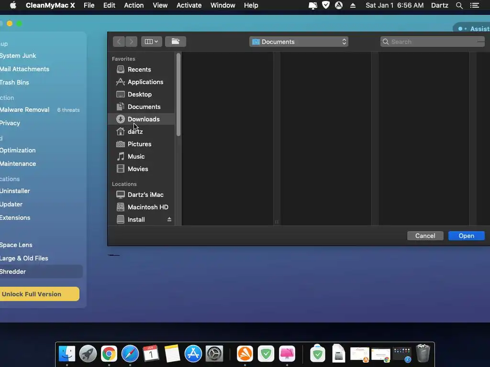Open Malware Removal module

pyautogui.click(x=24, y=109)
